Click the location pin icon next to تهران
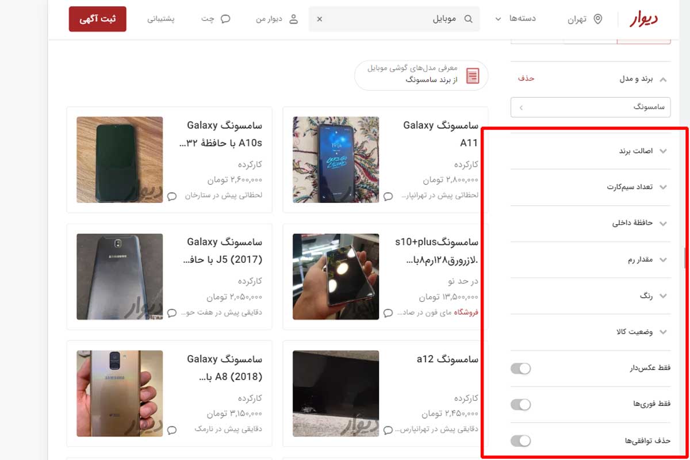Viewport: 690px width, 460px height. (598, 19)
